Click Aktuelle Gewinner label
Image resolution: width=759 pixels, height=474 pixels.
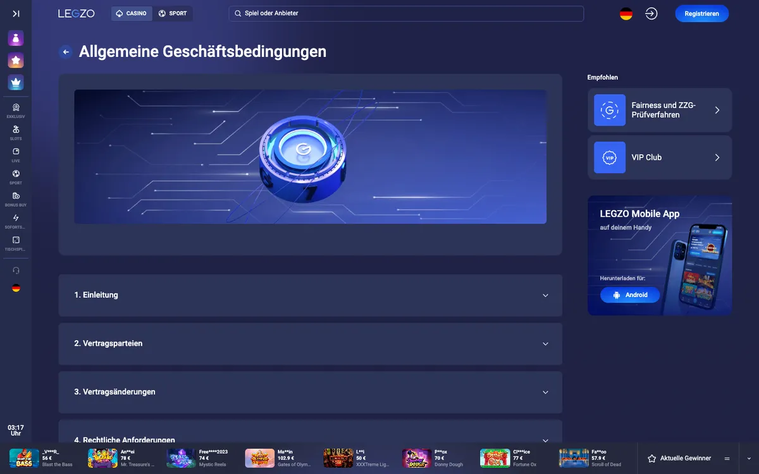point(686,458)
